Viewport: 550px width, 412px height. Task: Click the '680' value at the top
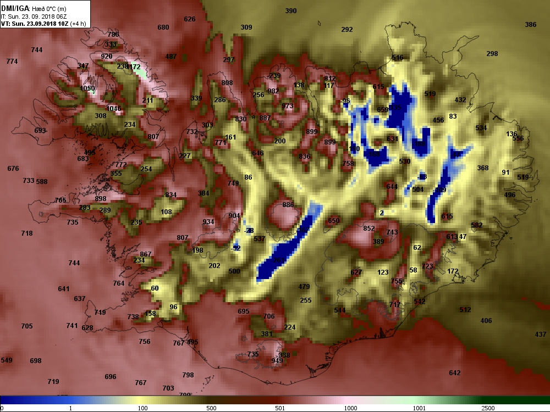[x=163, y=27]
